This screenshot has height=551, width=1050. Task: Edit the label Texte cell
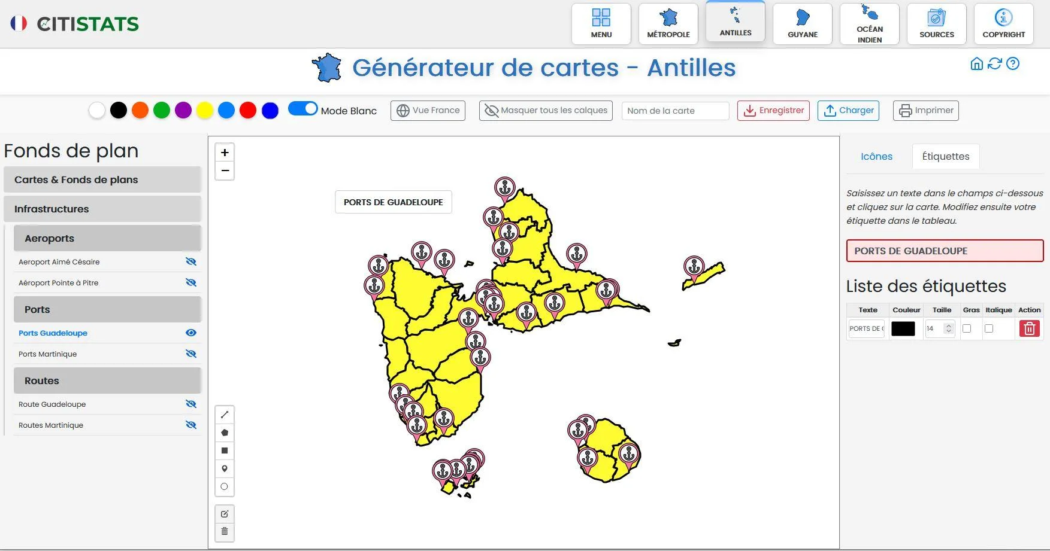tap(866, 328)
